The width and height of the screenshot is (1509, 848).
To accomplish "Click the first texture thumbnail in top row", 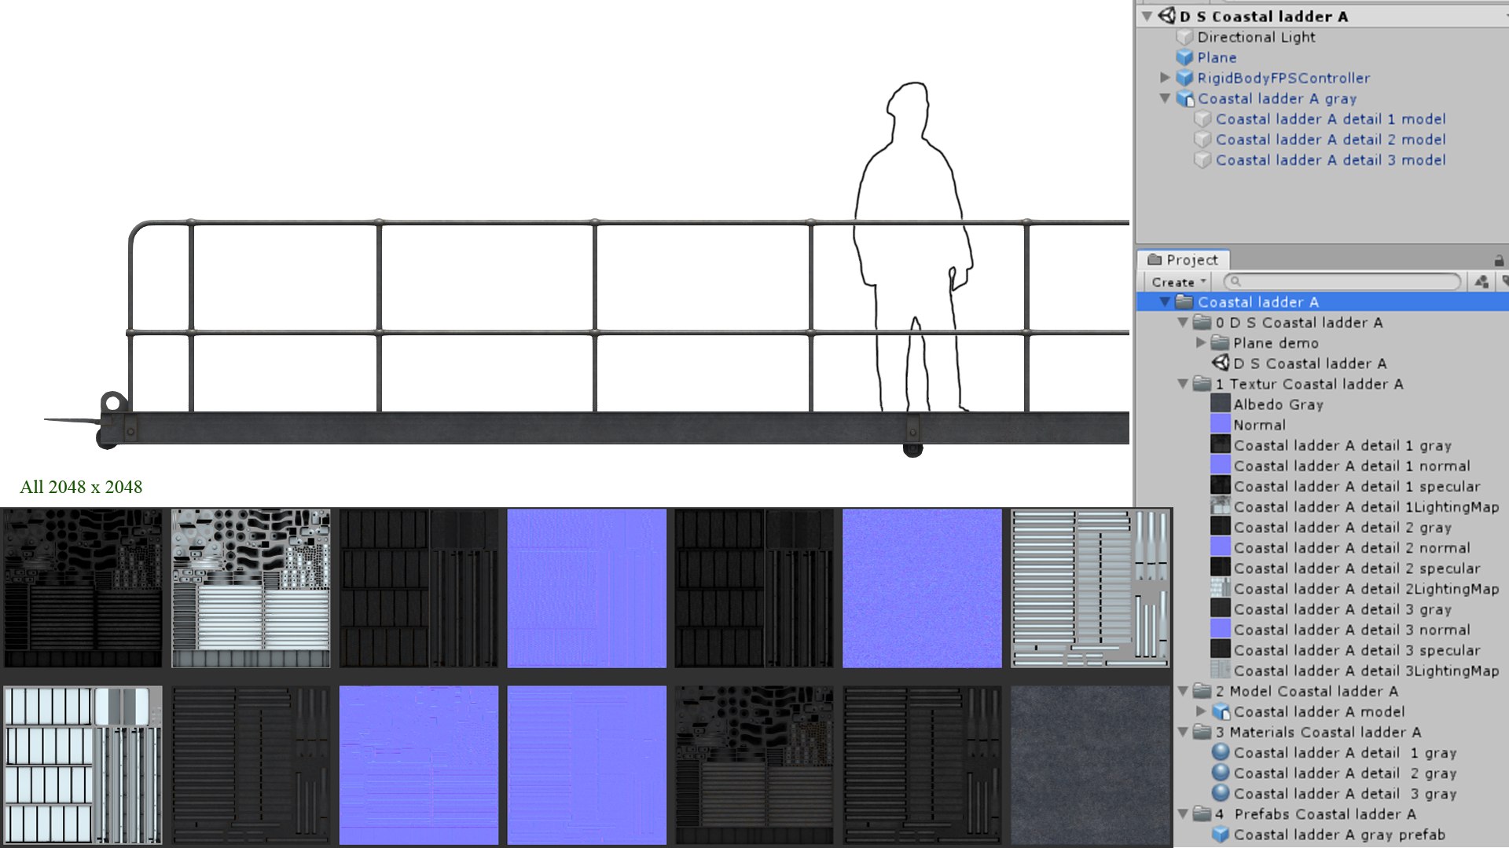I will pos(83,588).
